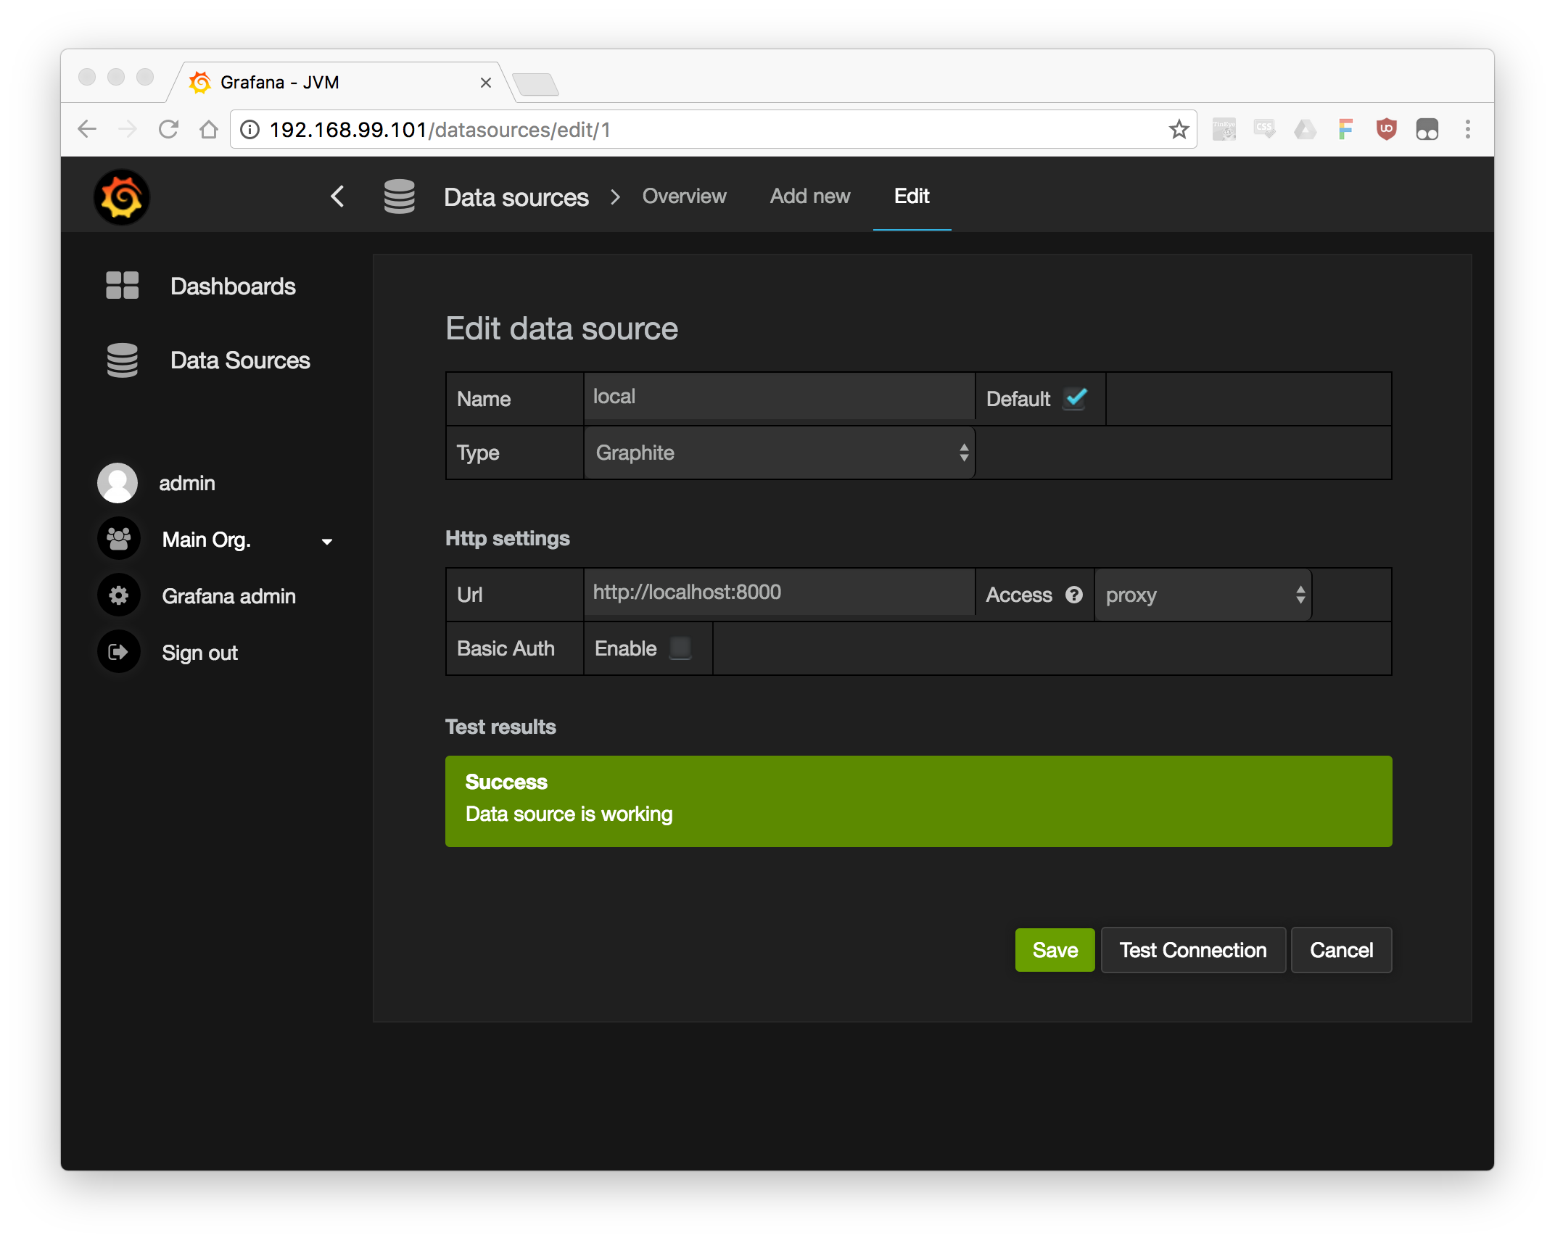Click the Data sources header title

[516, 197]
